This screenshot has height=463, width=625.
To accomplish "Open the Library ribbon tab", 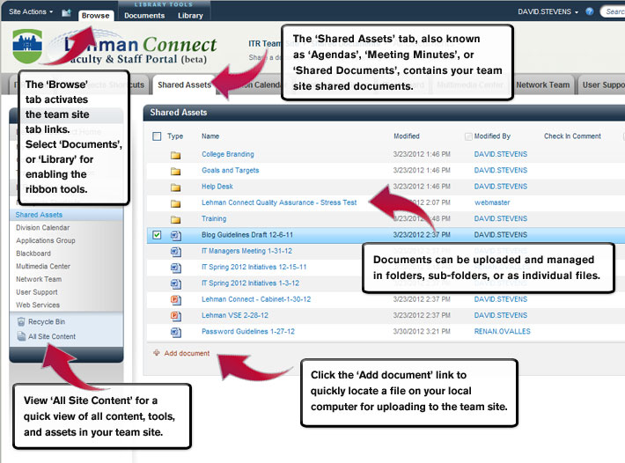I will 190,16.
